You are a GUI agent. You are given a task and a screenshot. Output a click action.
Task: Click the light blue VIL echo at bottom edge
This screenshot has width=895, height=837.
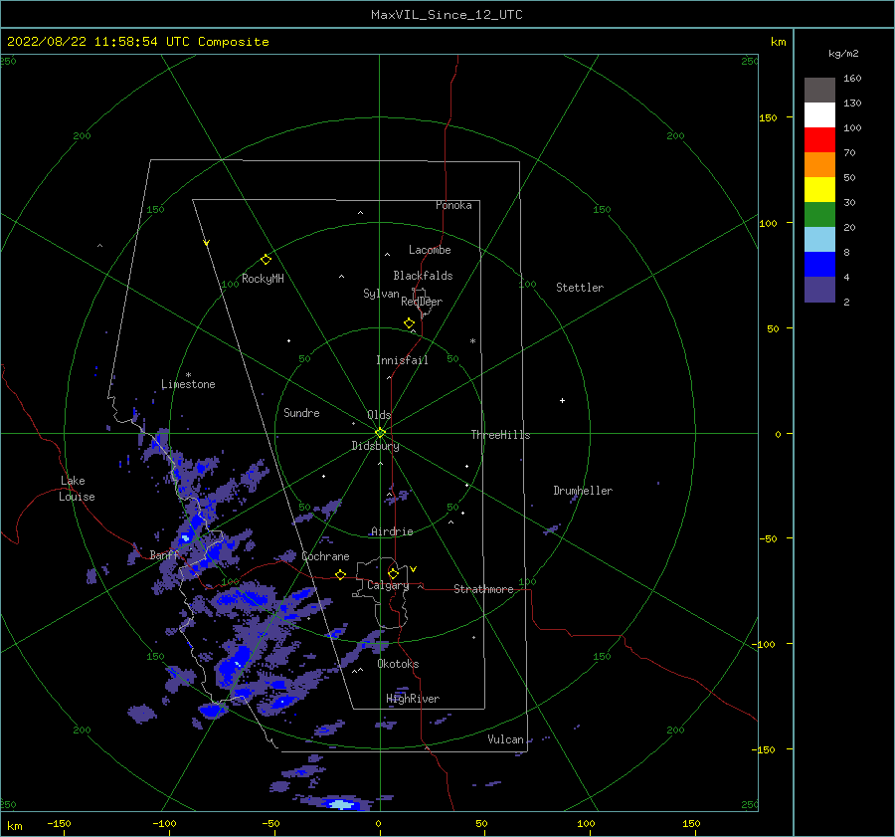click(342, 805)
